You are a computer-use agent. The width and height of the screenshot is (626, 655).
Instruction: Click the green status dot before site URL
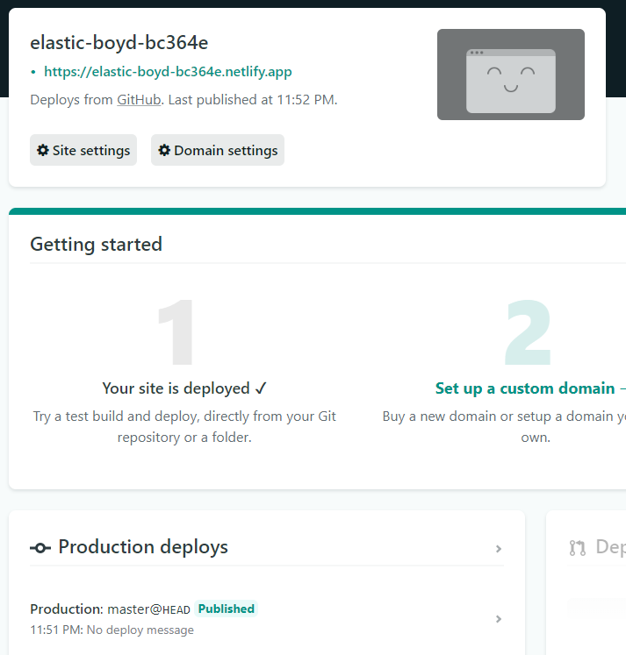click(33, 73)
